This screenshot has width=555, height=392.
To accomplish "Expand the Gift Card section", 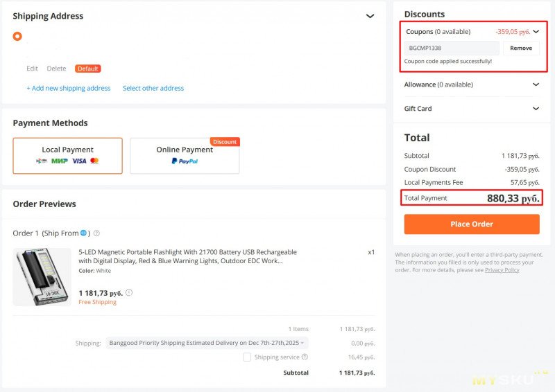I will tap(536, 109).
